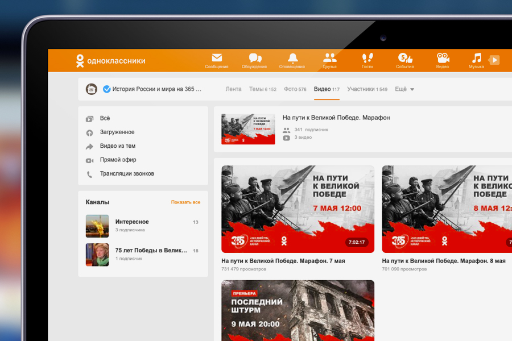Screen dimensions: 512x341
Task: Click Показать все channels link
Action: click(185, 202)
